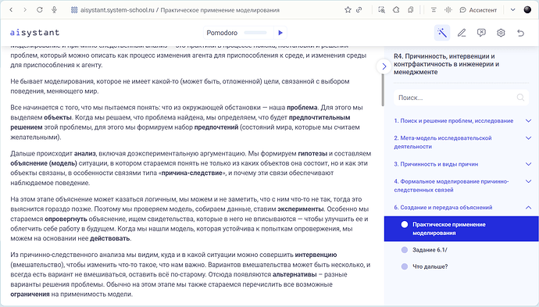Click the site icon before the address
This screenshot has height=307, width=539.
74,10
